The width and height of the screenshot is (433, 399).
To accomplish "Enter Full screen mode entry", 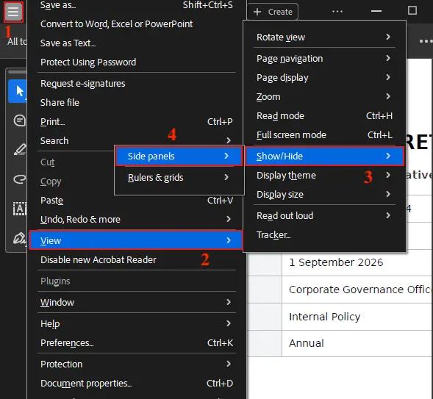I will [x=324, y=134].
